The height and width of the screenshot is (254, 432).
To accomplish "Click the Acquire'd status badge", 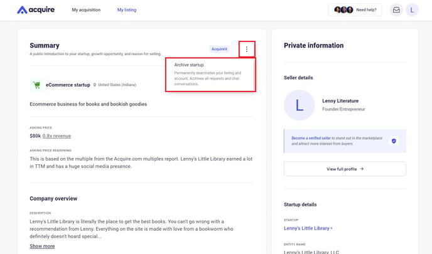I will pos(219,49).
